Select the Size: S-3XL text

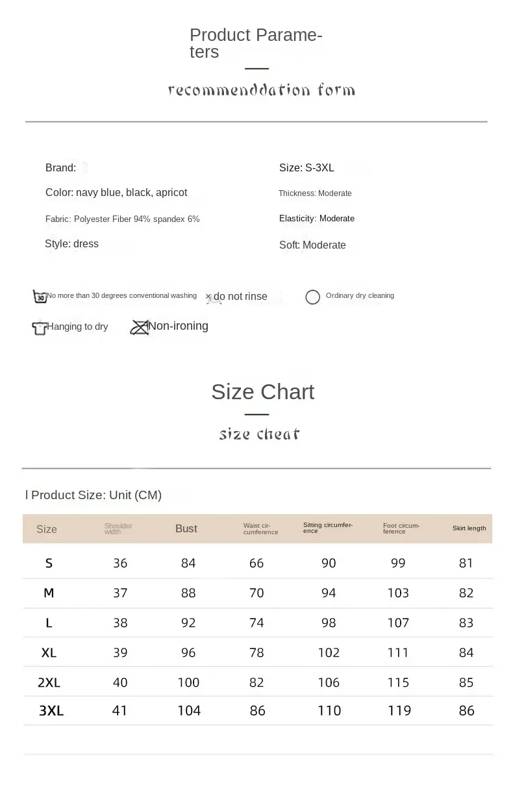coord(307,168)
